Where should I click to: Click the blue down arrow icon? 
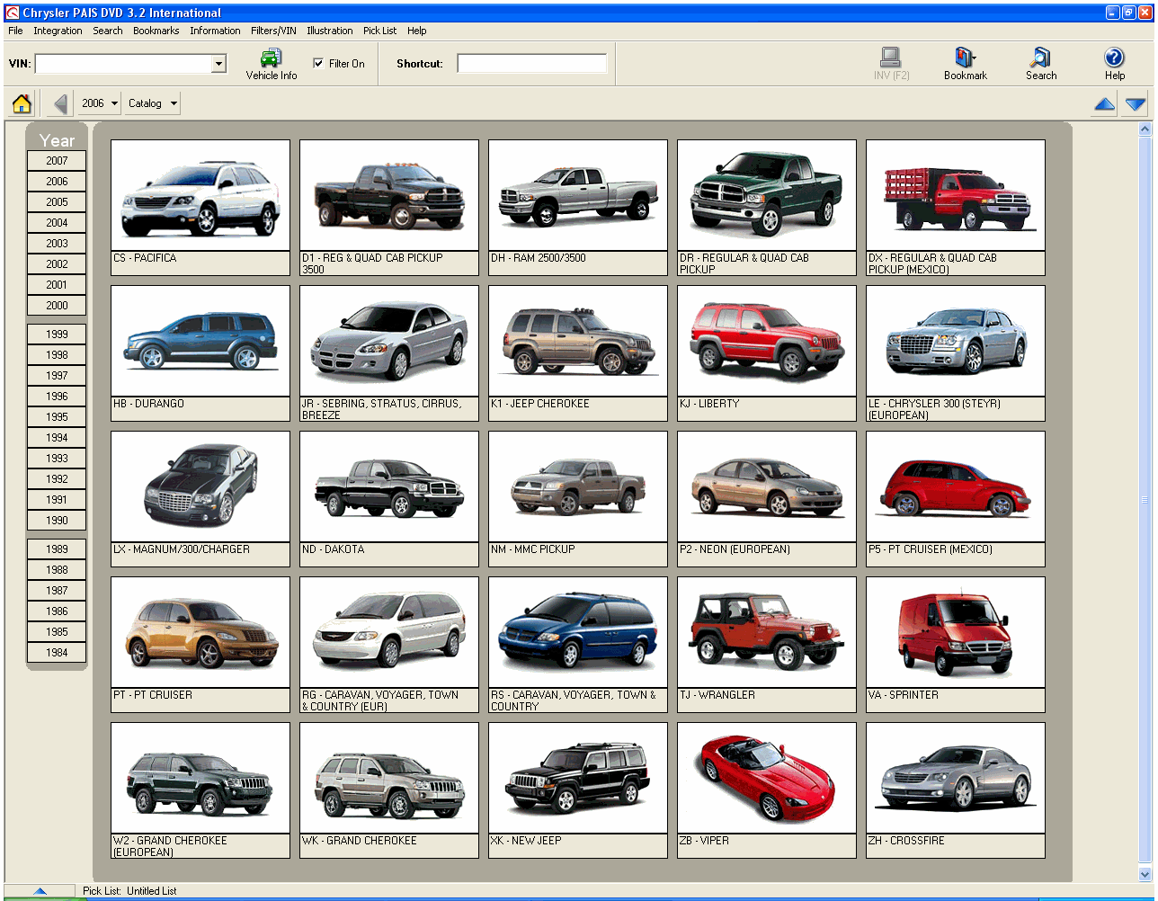1136,104
